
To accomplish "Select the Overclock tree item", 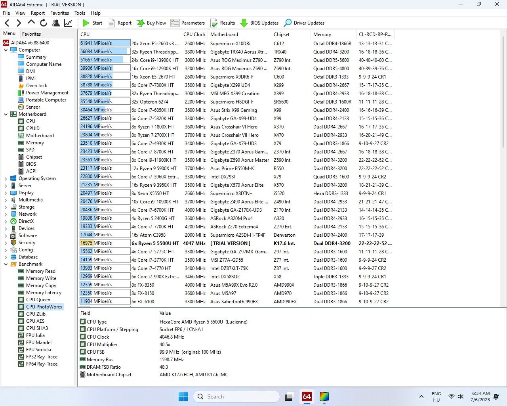I will coord(36,86).
